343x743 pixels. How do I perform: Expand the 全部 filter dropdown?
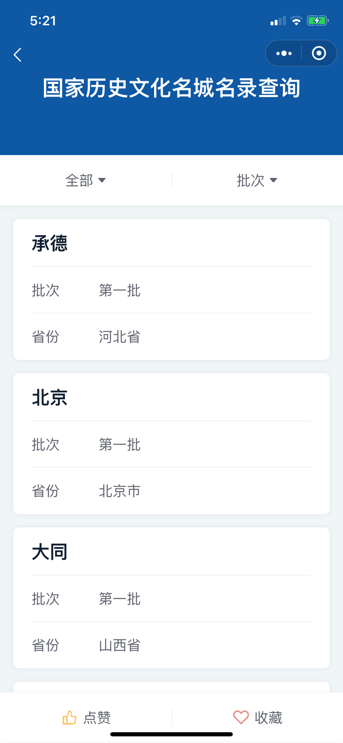click(85, 180)
